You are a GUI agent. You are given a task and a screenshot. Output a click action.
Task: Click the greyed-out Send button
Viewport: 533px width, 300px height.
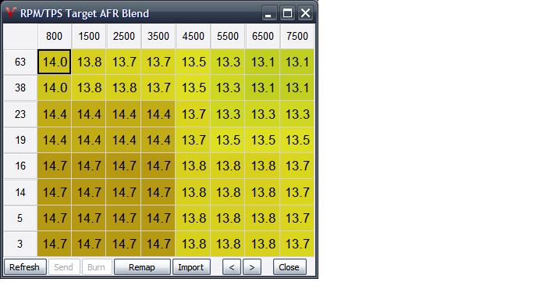click(64, 267)
